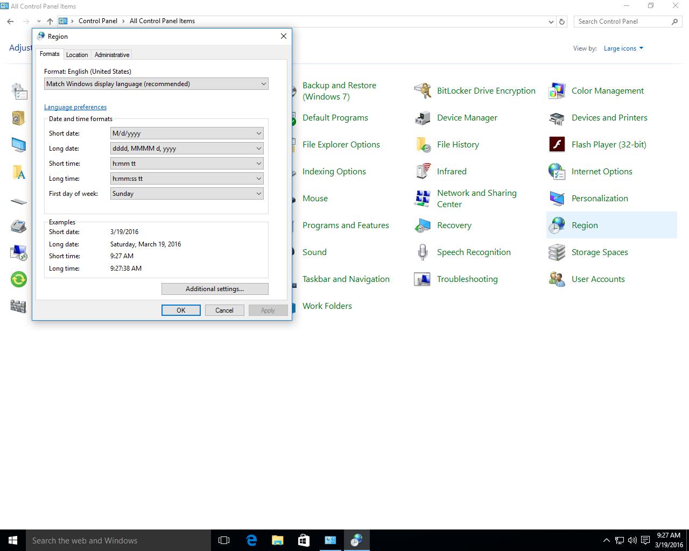Open Flash Player (32-bit) icon

(x=557, y=145)
